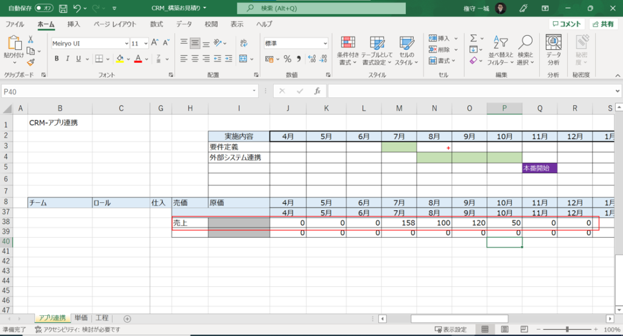
Task: Click the Format as Table icon
Action: coord(377,42)
